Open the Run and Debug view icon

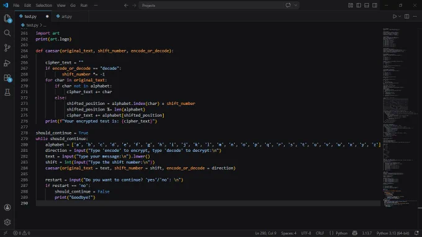tap(7, 63)
